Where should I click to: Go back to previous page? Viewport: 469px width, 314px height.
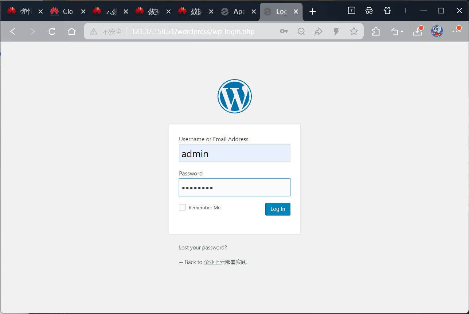13,32
